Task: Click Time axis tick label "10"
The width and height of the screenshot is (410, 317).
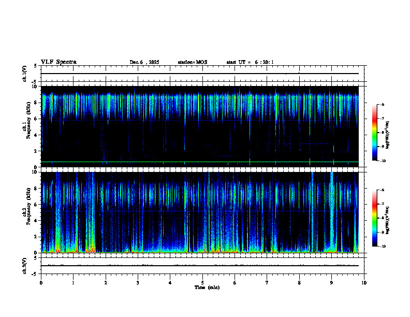Action: point(364,283)
